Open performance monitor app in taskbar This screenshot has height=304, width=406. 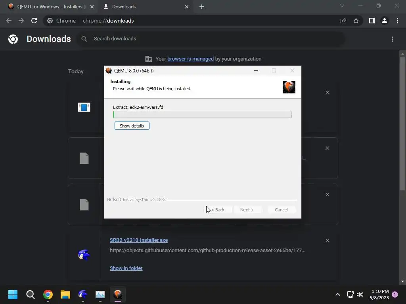click(x=100, y=294)
